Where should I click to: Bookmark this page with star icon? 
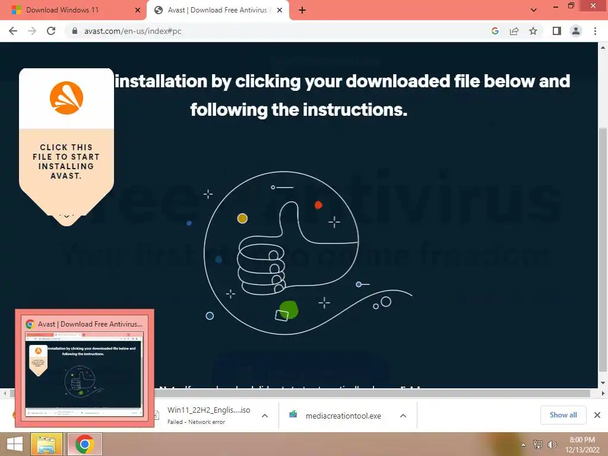click(x=533, y=31)
